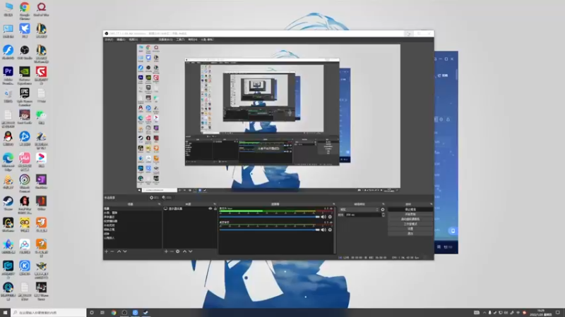Toggle display capture source lock
The height and width of the screenshot is (317, 565).
pyautogui.click(x=215, y=209)
